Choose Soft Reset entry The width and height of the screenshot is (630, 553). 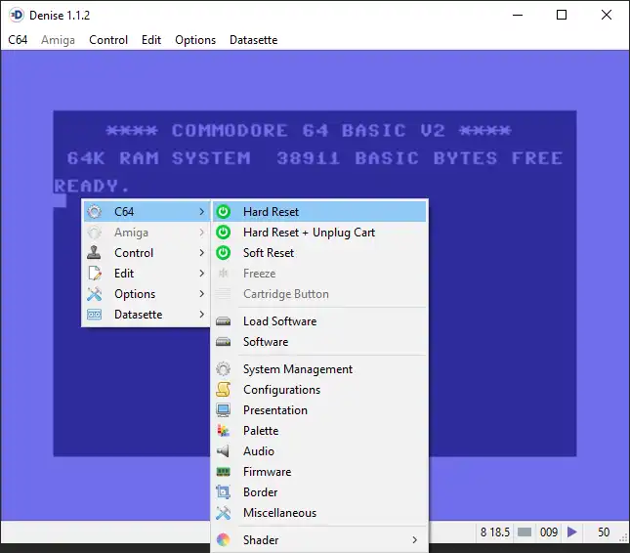[319, 252]
